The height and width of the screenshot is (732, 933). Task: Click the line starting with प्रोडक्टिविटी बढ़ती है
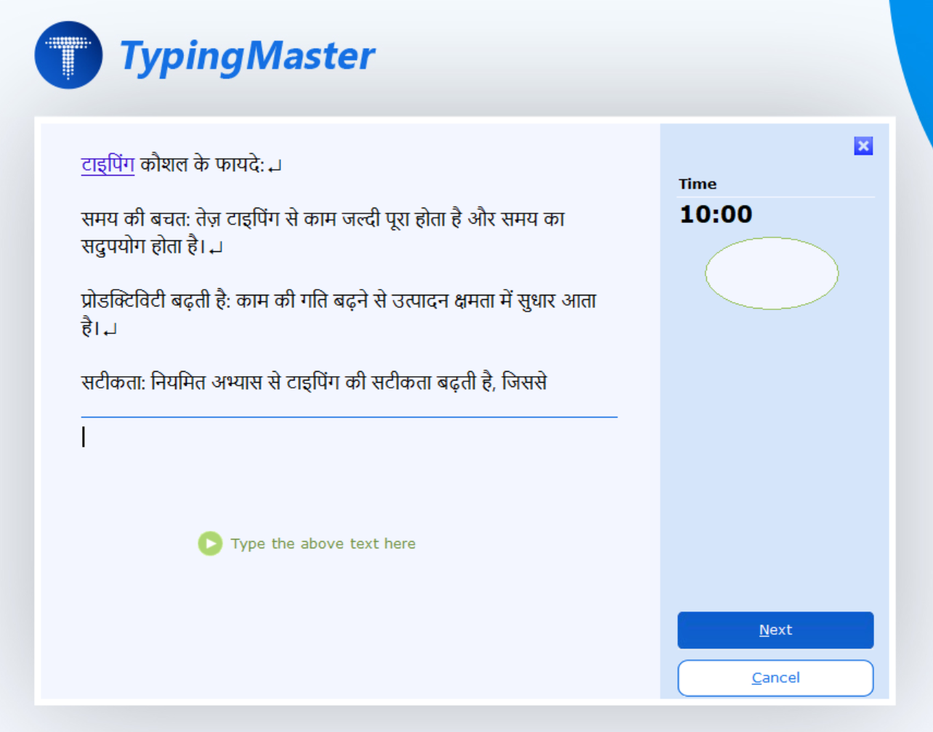339,301
